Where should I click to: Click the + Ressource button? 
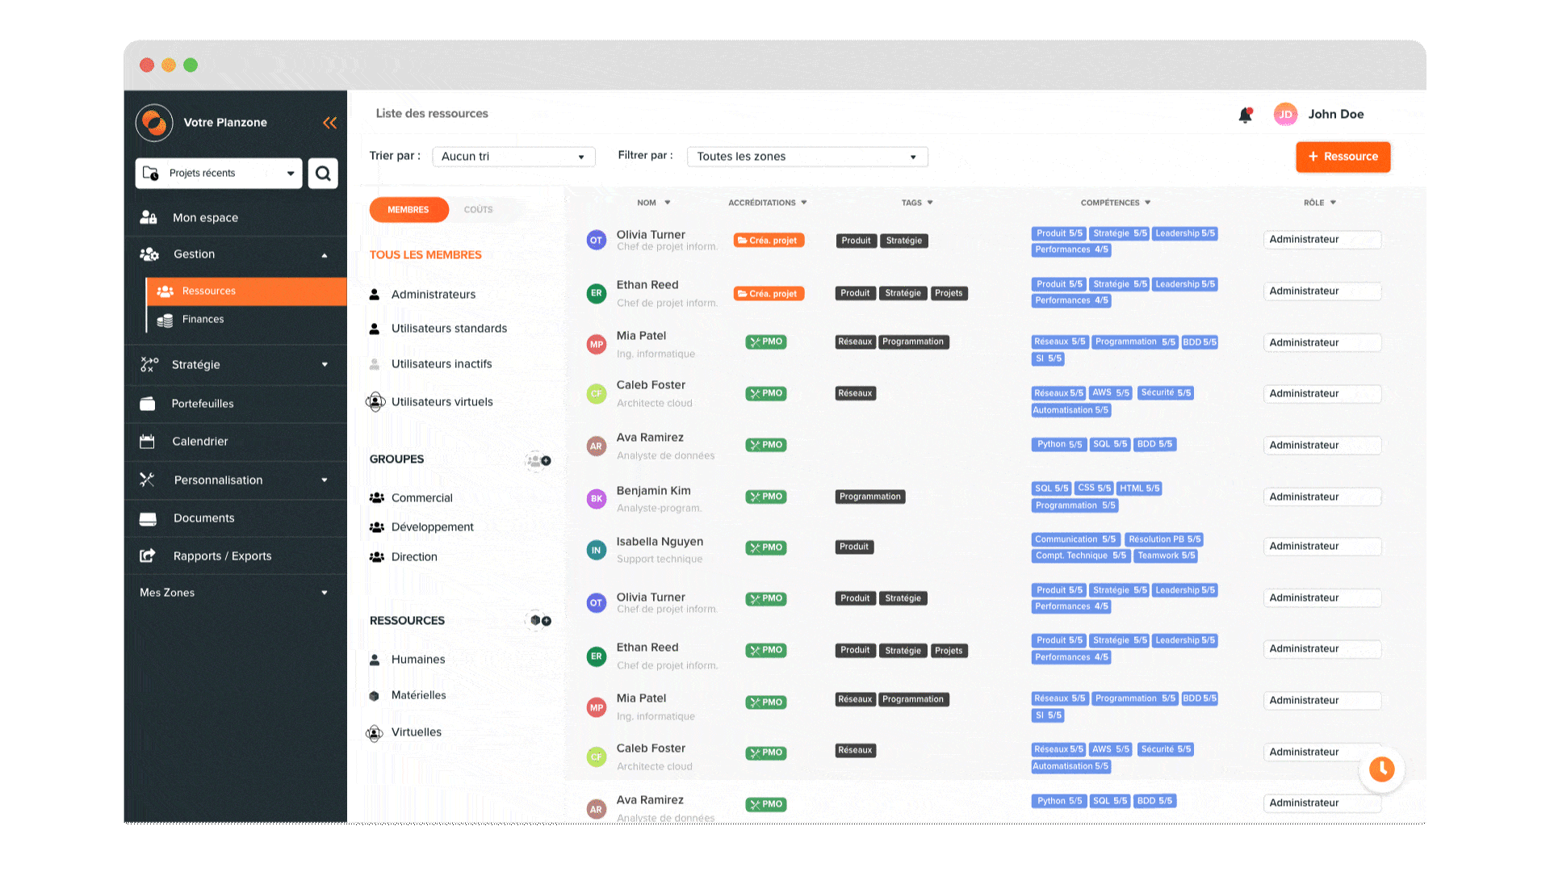(1343, 157)
